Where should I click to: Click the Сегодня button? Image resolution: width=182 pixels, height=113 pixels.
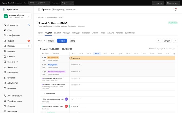pos(167,41)
